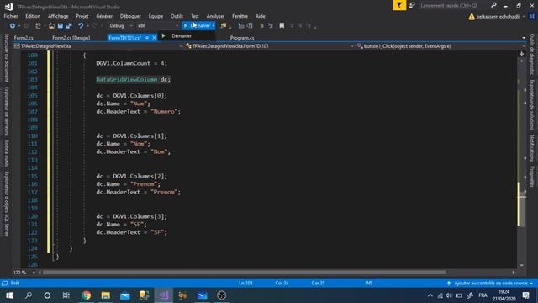Click the feedback icon beside quick launch
Screen dimensions: 538x303
[412, 6]
